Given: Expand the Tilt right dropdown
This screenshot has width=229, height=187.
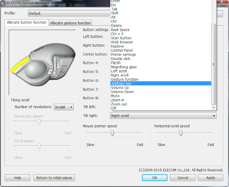Looking at the screenshot, I should [163, 116].
